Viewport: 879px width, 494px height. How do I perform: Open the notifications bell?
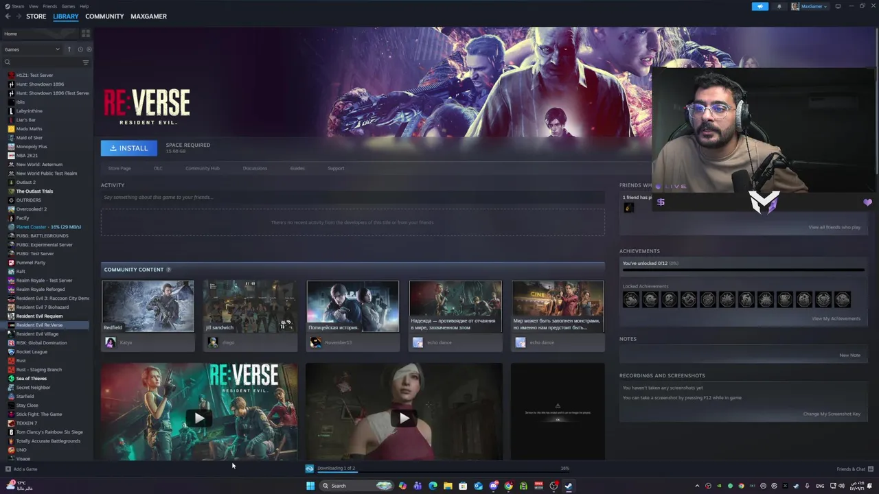coord(779,6)
